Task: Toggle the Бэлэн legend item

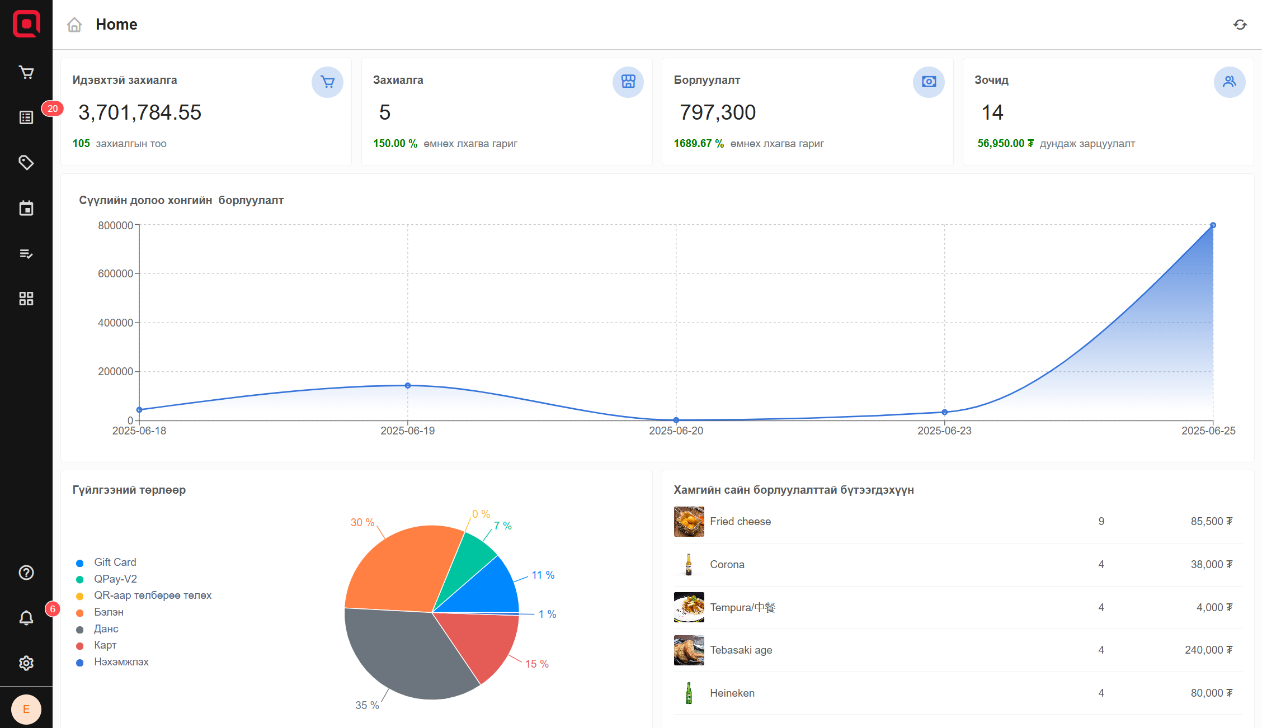Action: (109, 612)
